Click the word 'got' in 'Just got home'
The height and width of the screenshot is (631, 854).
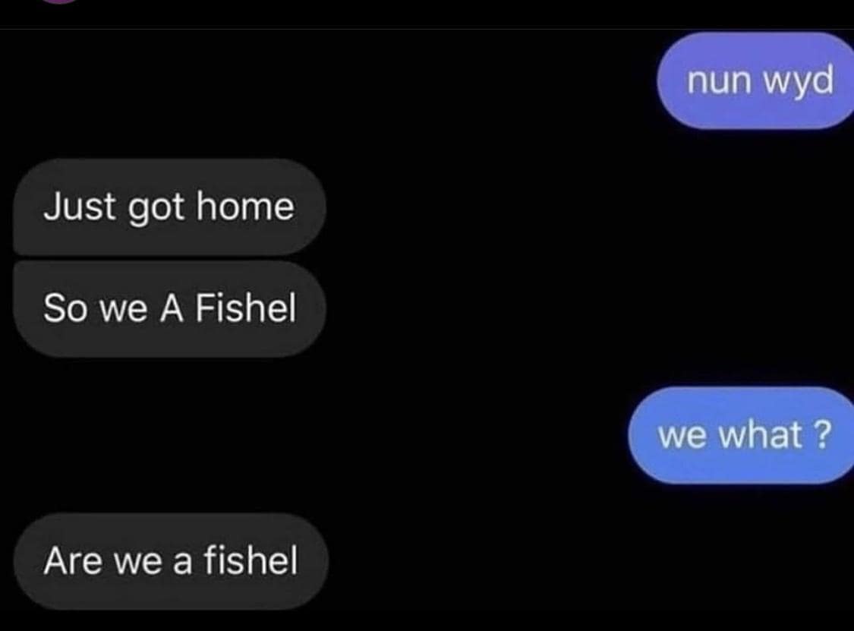[x=156, y=208]
